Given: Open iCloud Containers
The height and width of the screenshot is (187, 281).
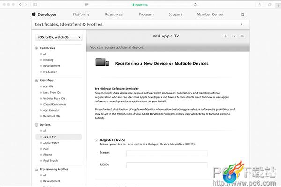Looking at the screenshot, I should click(54, 104).
